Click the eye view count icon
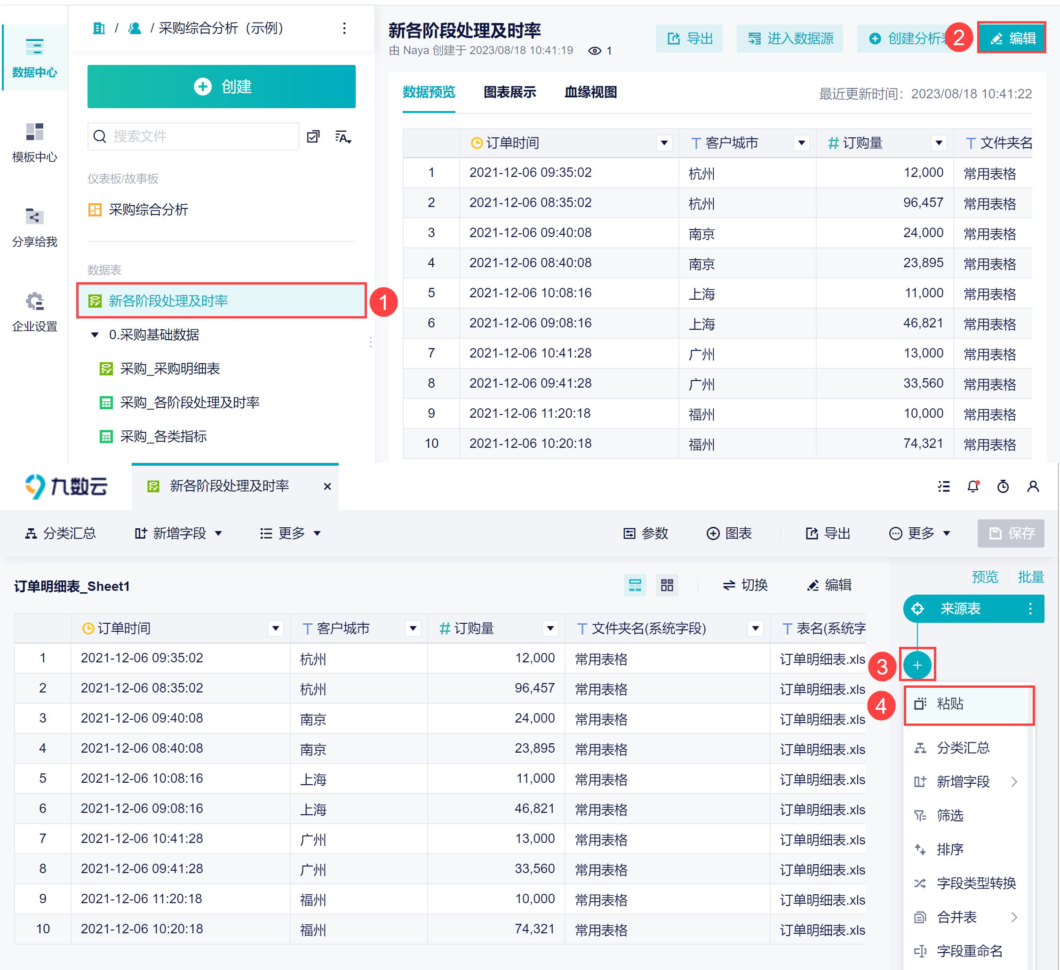 coord(594,51)
